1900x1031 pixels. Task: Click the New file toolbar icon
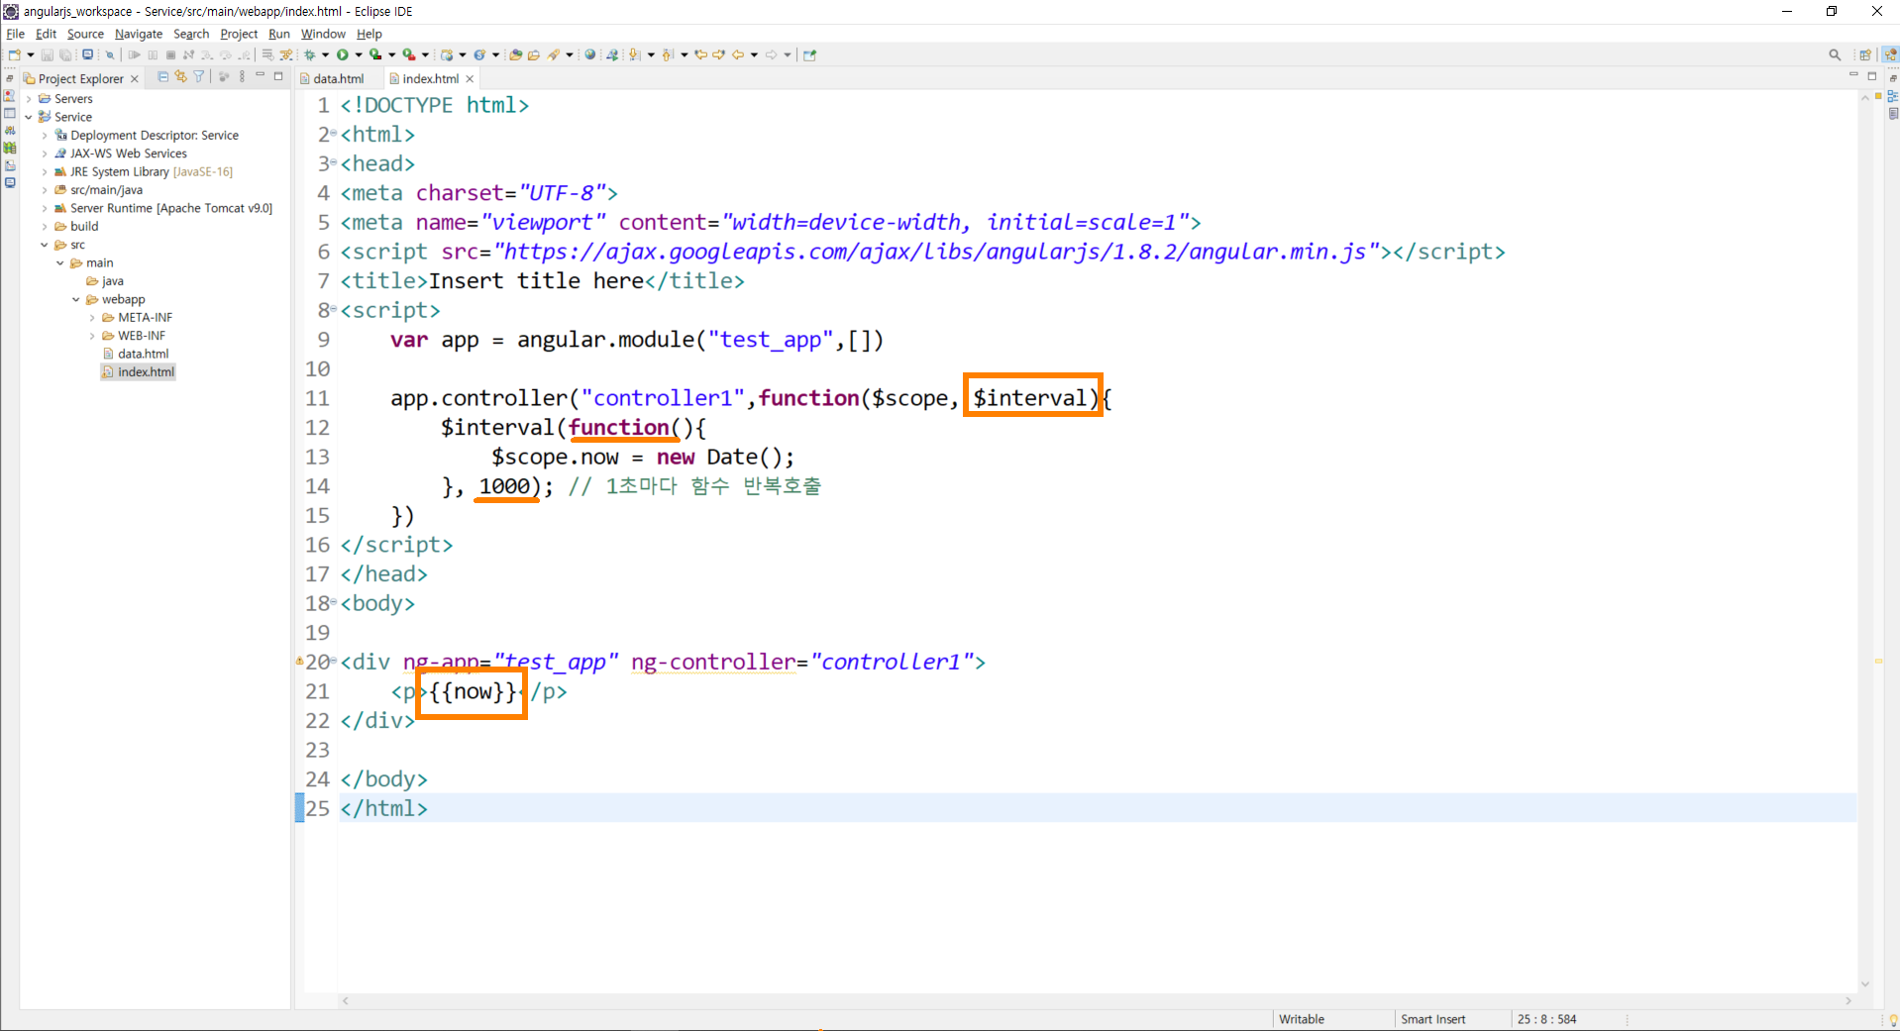click(14, 55)
